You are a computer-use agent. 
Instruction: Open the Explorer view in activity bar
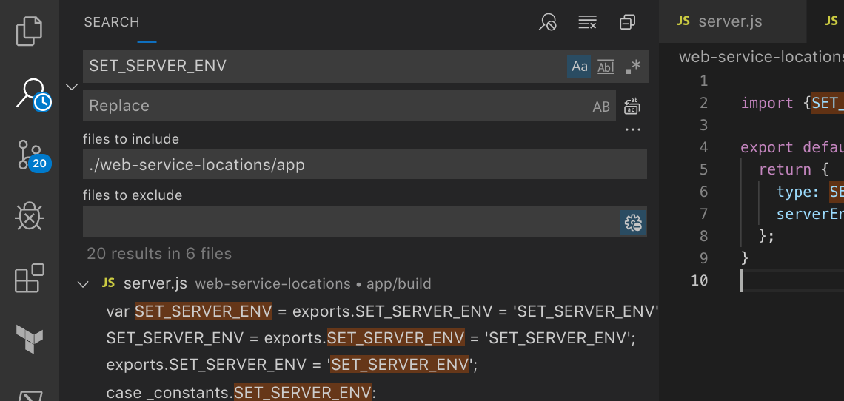click(x=29, y=30)
